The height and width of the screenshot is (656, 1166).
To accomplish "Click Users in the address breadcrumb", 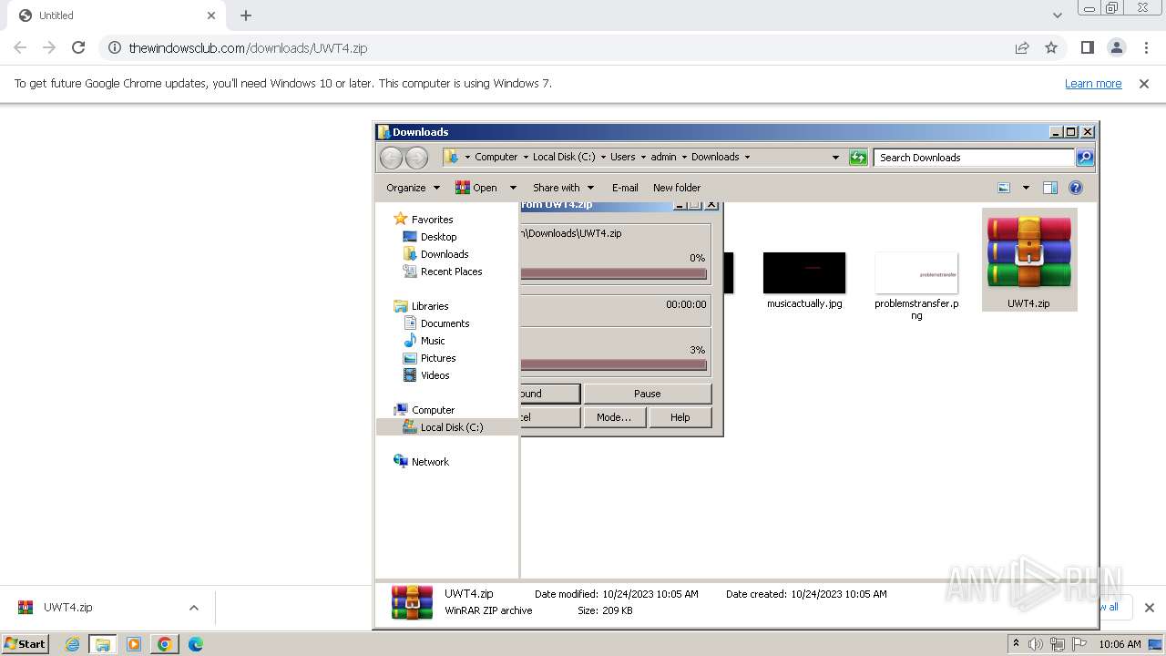I will pyautogui.click(x=623, y=157).
